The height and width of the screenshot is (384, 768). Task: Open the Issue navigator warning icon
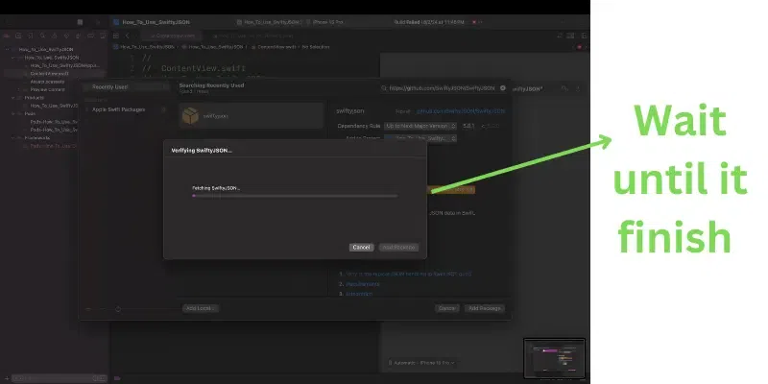(x=55, y=36)
